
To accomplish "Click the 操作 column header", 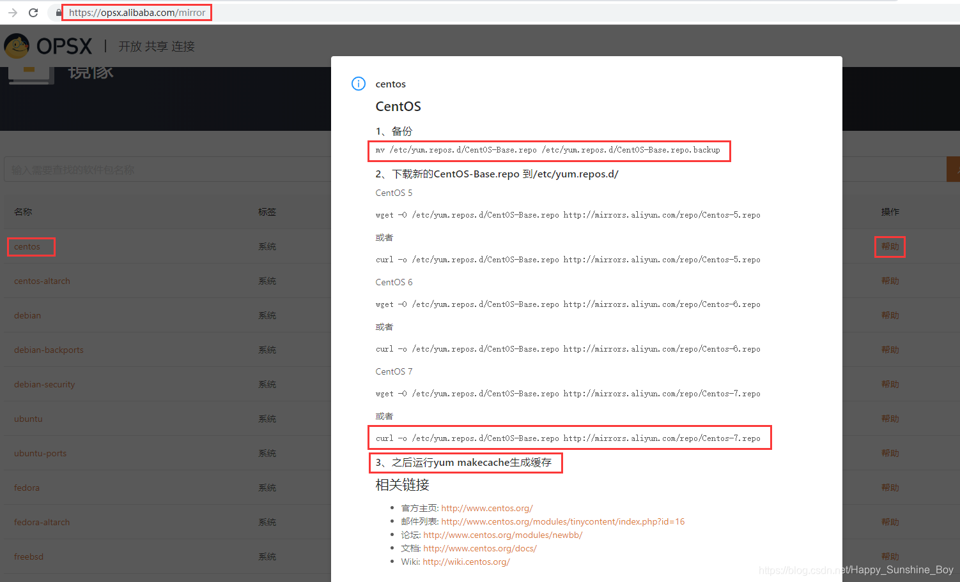I will pyautogui.click(x=890, y=212).
